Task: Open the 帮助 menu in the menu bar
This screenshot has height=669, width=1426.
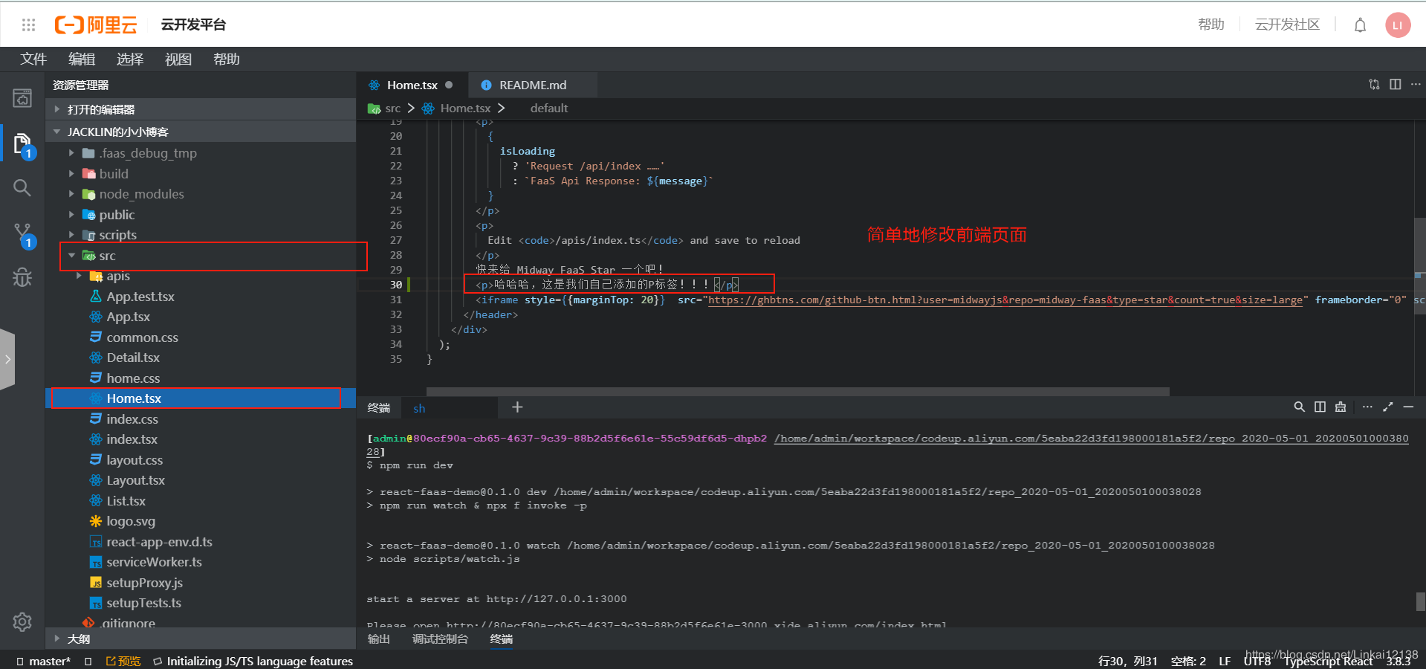Action: (x=227, y=59)
